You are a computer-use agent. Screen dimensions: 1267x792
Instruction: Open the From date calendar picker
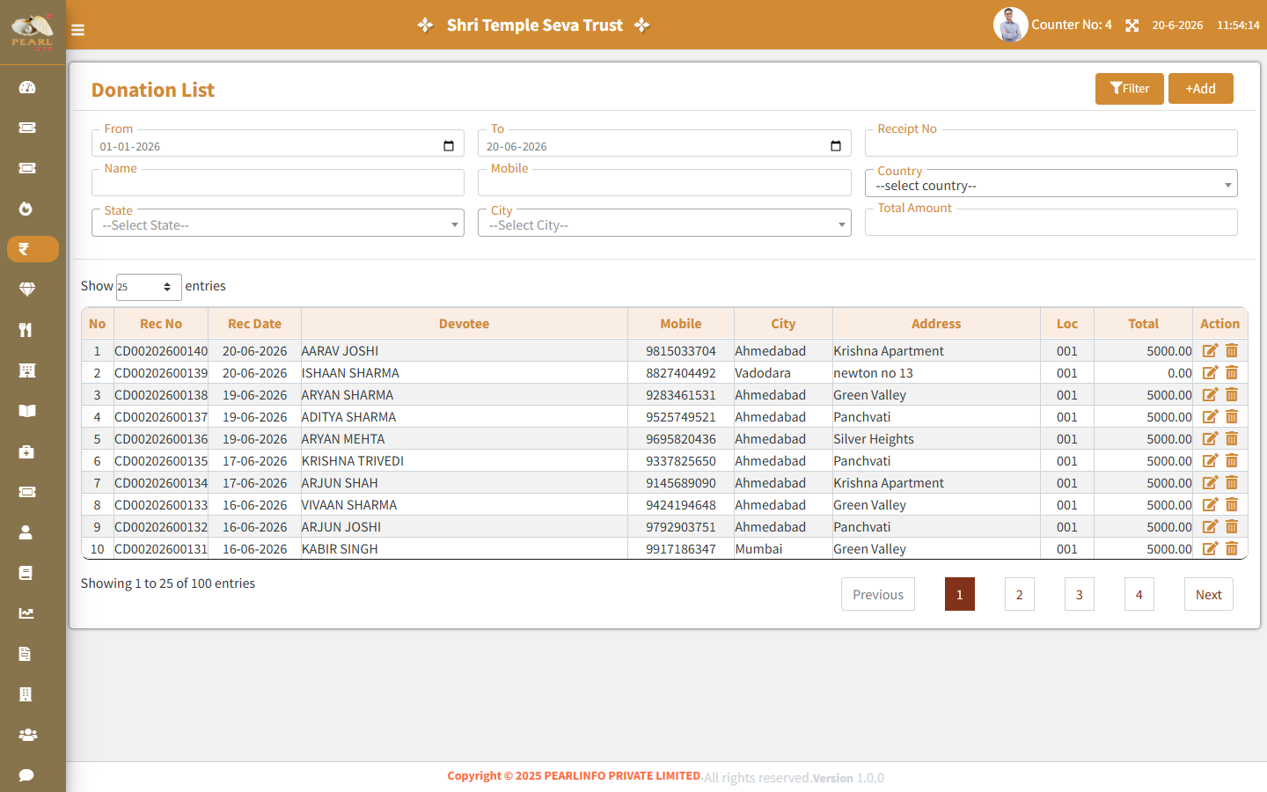click(x=449, y=146)
